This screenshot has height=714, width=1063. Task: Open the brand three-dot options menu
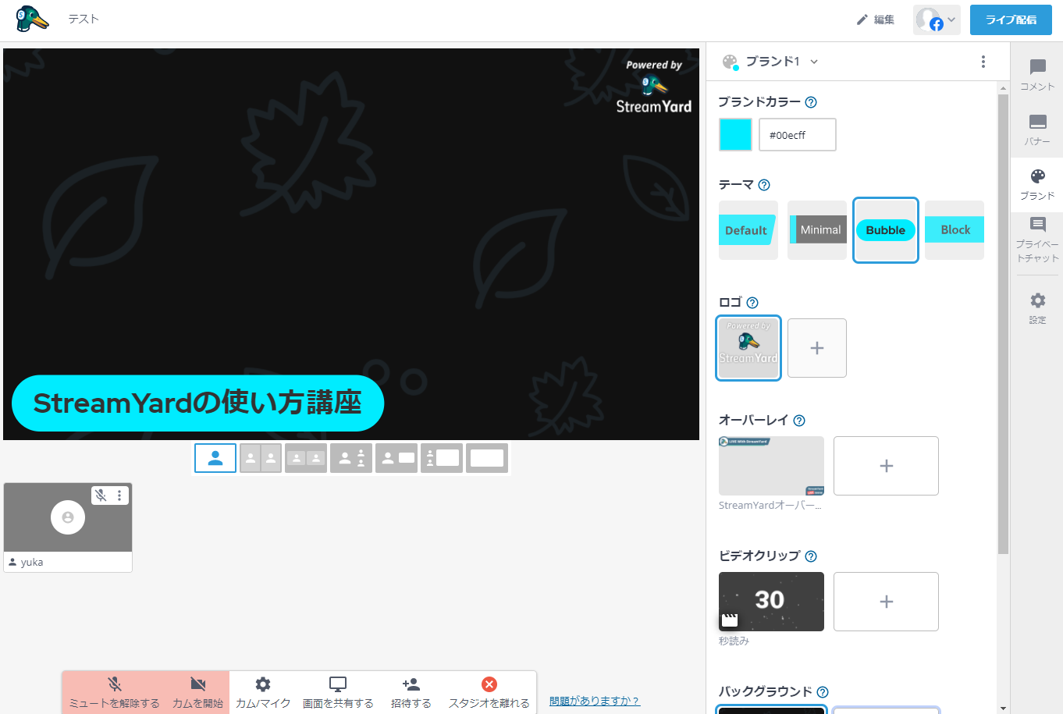[x=983, y=62]
